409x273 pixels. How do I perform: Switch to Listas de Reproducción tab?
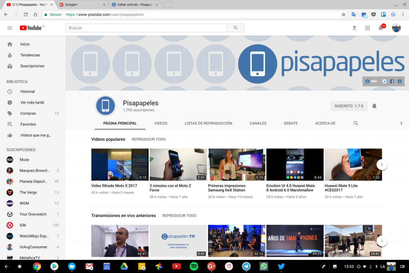point(208,123)
